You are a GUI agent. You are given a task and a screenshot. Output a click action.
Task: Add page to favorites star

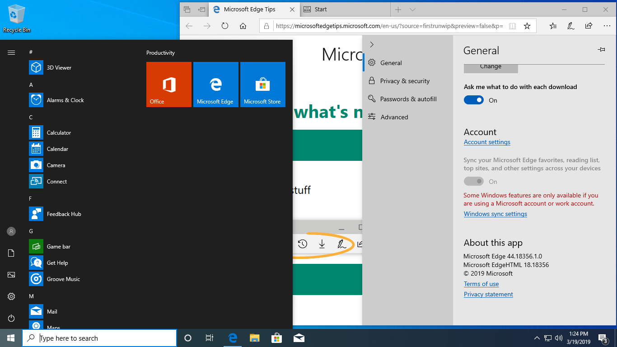pos(527,26)
